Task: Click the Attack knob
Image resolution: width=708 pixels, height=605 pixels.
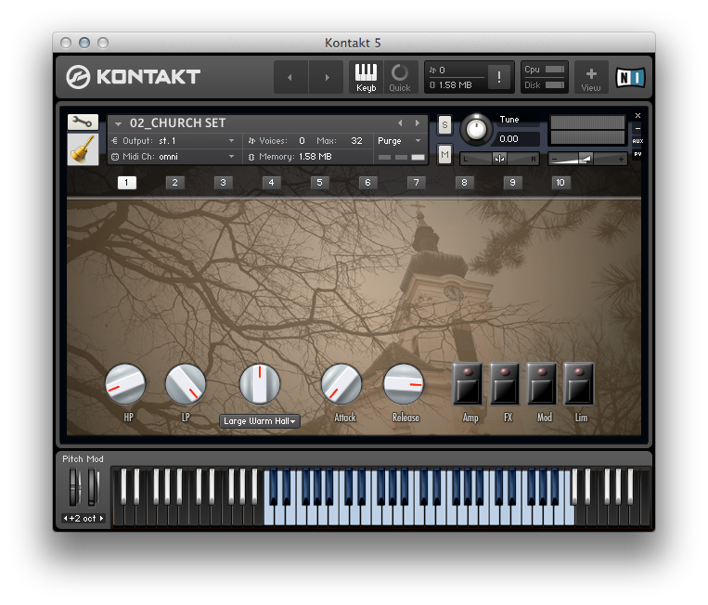Action: tap(341, 384)
